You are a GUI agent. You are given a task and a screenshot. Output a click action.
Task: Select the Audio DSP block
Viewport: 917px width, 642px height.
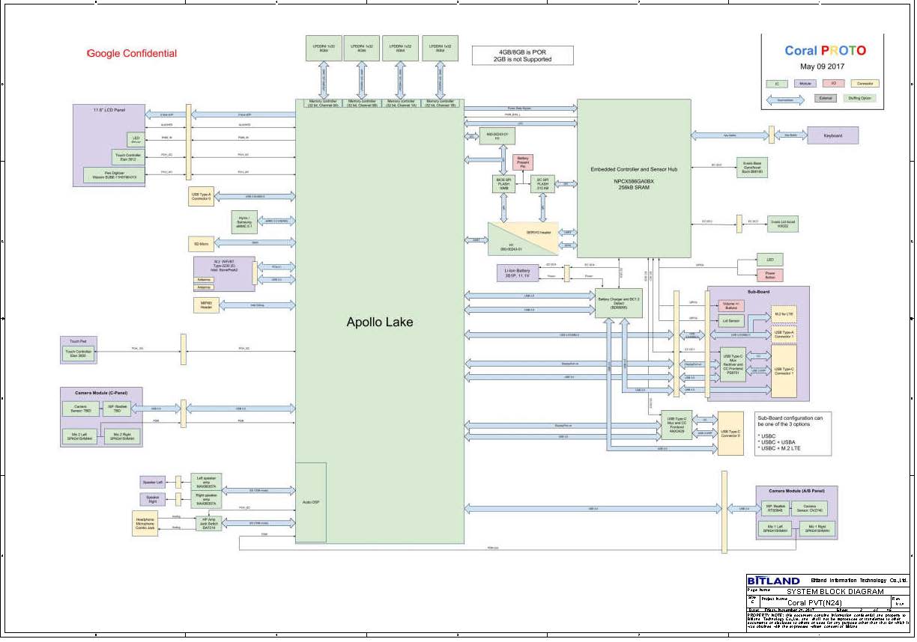(x=311, y=502)
